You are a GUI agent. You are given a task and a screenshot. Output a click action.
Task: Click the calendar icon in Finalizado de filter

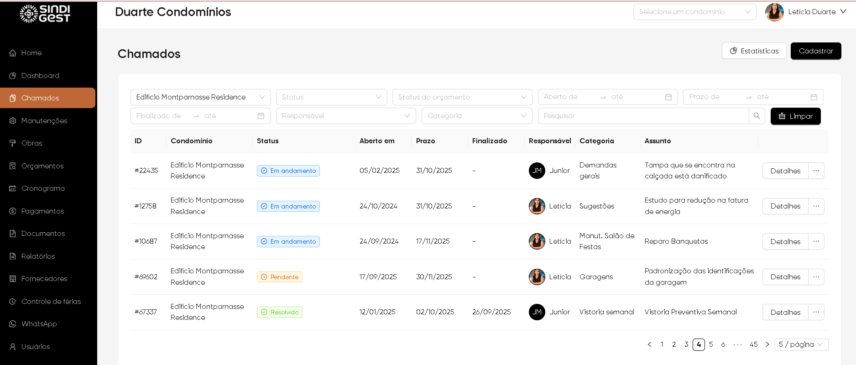[261, 116]
